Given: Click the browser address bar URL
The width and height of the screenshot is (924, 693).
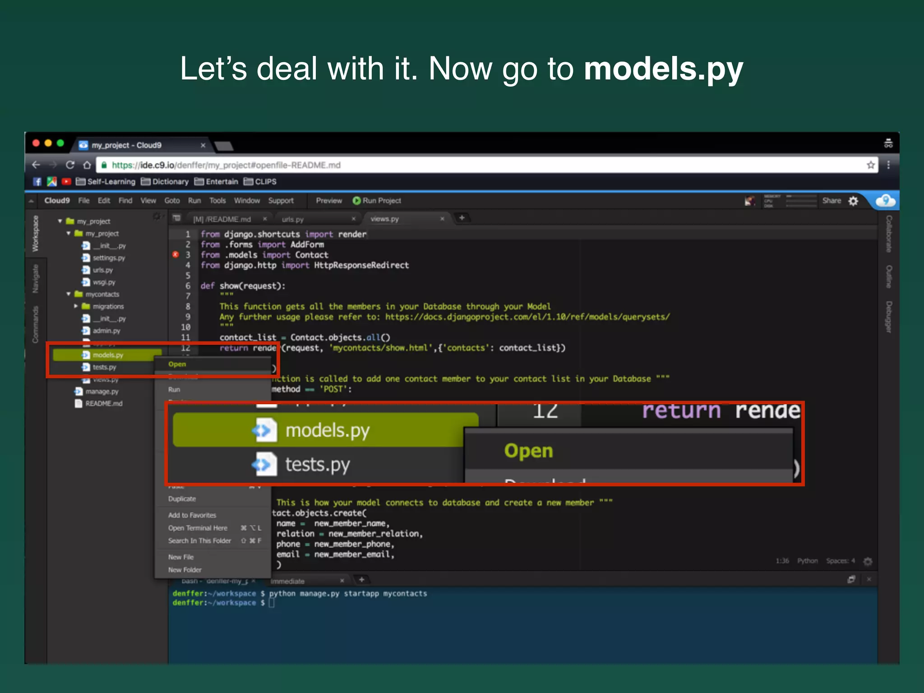Looking at the screenshot, I should coord(226,165).
